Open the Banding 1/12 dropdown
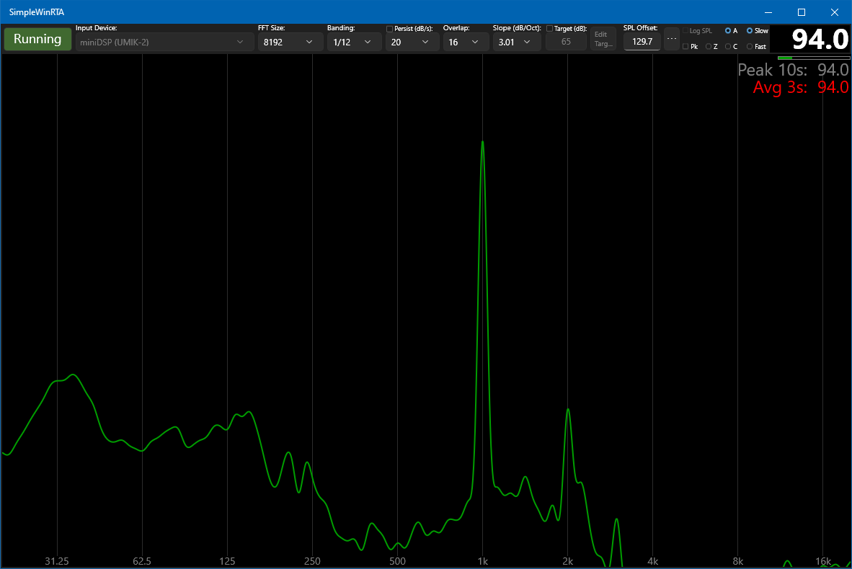The height and width of the screenshot is (569, 852). click(353, 42)
